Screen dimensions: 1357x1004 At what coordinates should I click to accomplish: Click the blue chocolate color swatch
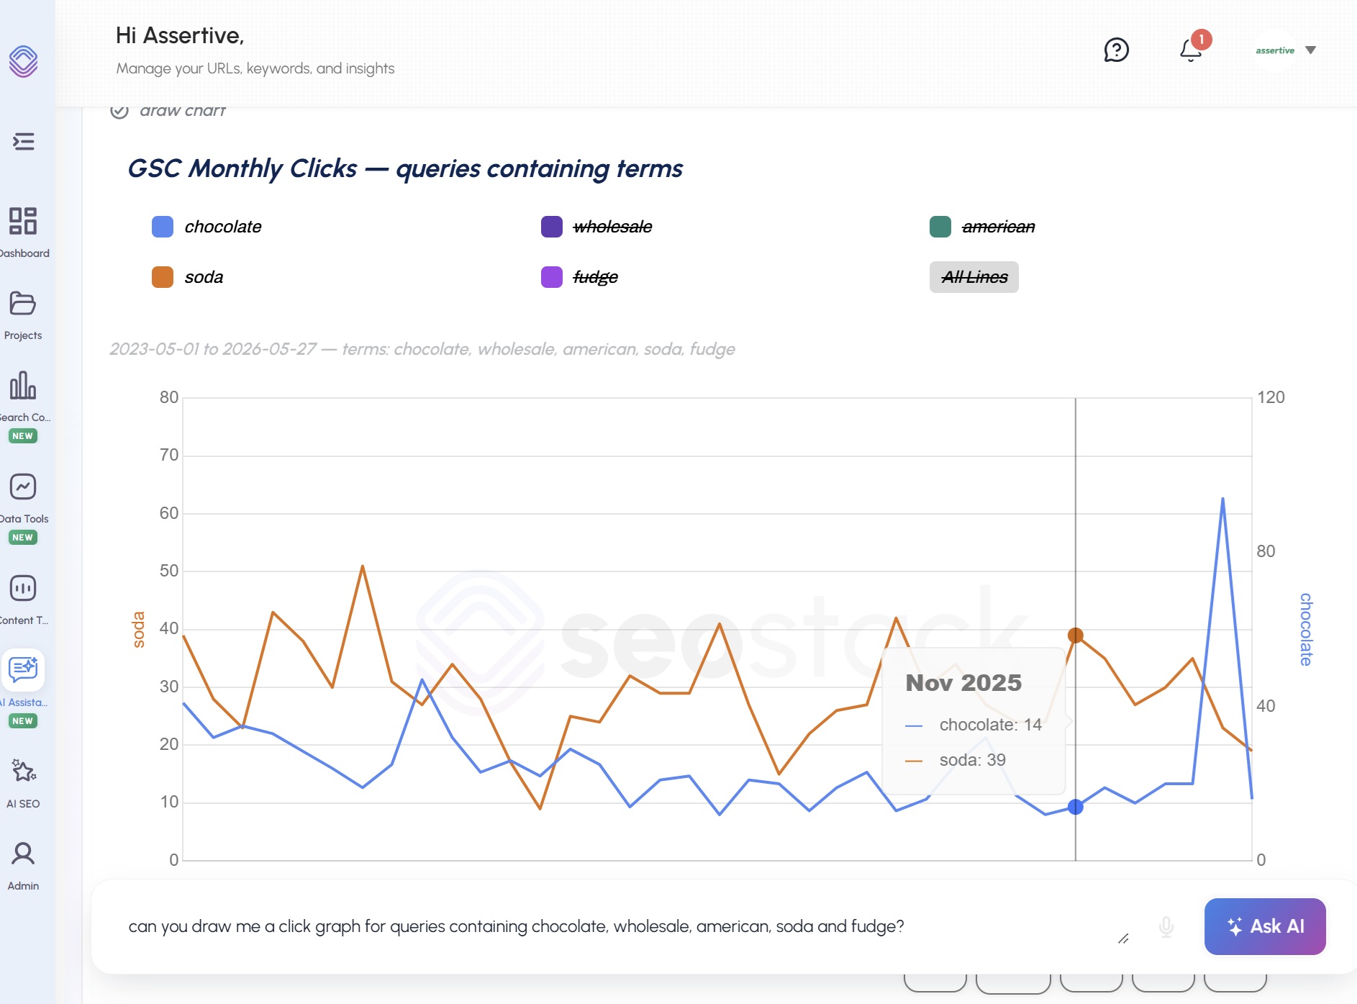tap(163, 227)
